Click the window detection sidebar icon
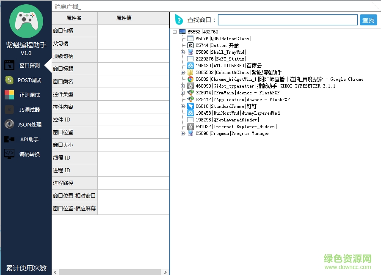The height and width of the screenshot is (275, 381). [x=9, y=65]
